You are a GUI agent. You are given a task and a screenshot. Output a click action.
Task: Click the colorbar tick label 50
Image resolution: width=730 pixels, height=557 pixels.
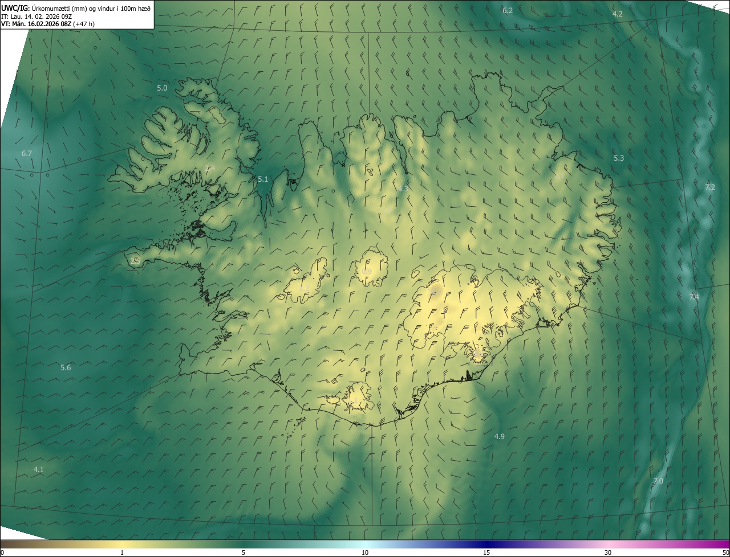[725, 552]
